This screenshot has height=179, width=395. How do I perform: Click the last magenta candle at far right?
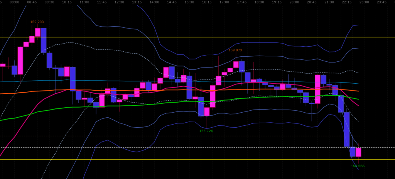[x=358, y=152]
